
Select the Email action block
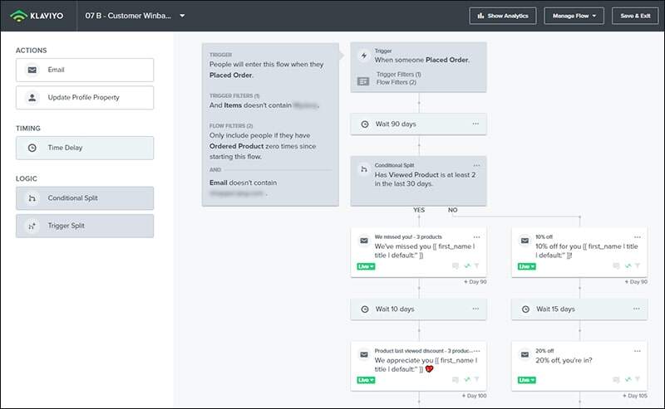84,71
